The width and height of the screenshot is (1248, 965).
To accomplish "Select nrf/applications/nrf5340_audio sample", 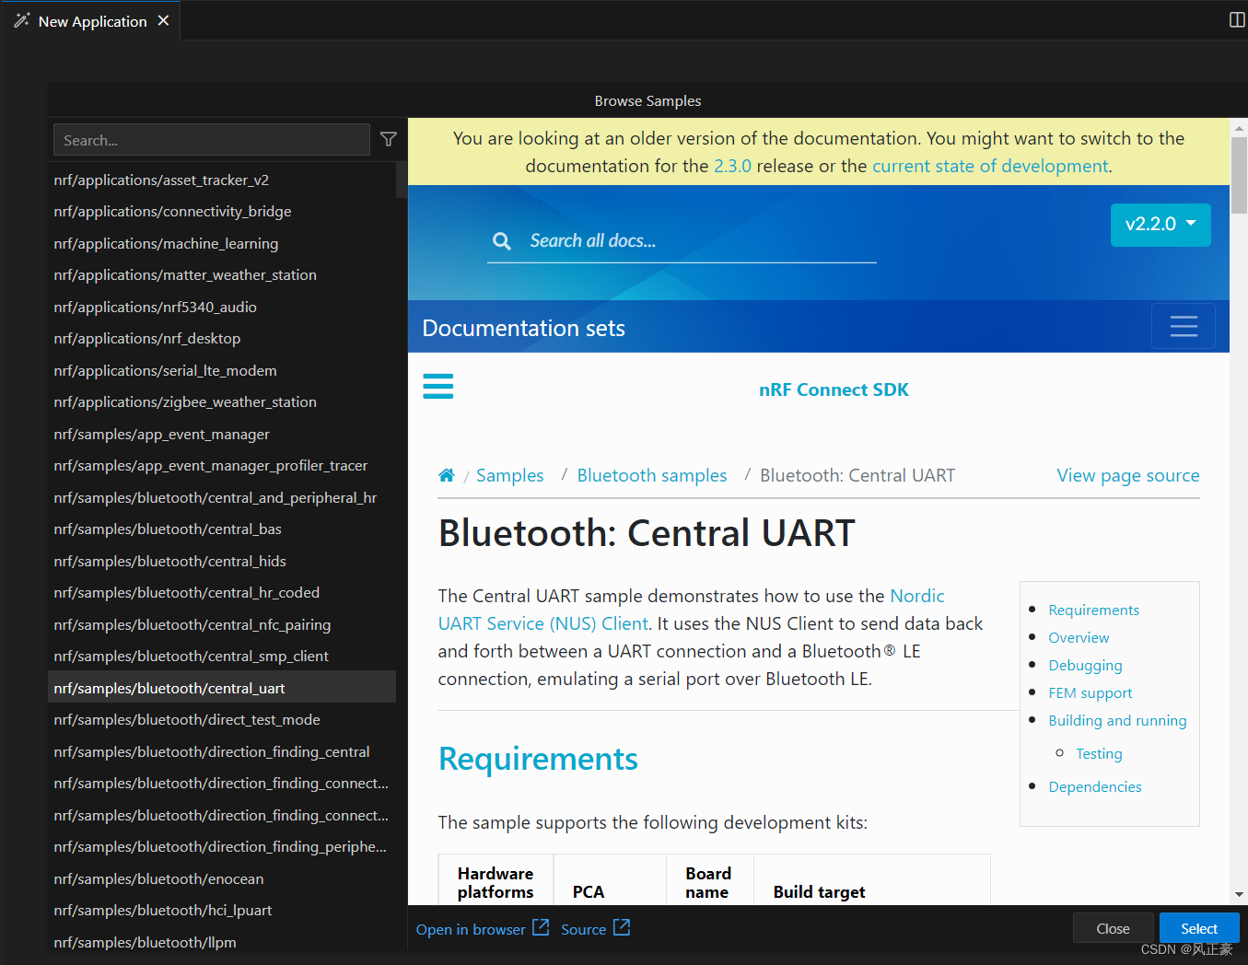I will [222, 307].
